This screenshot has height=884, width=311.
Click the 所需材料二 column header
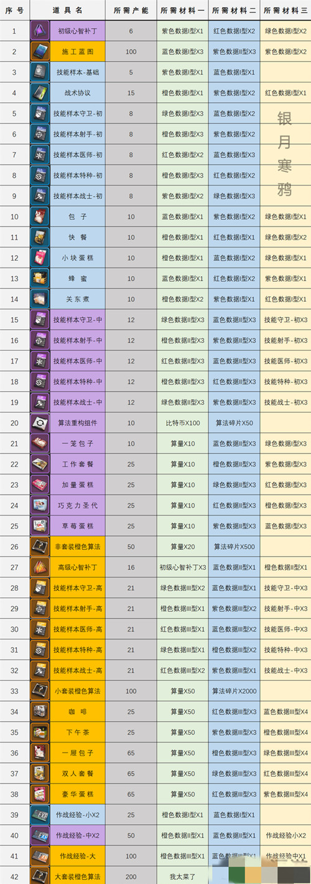(234, 10)
